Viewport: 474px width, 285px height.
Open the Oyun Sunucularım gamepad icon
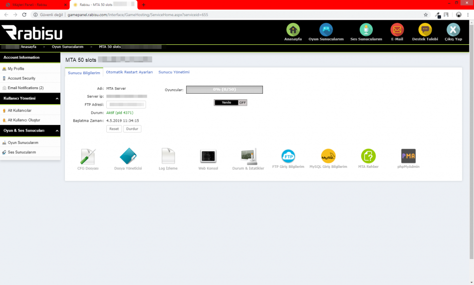pyautogui.click(x=326, y=29)
